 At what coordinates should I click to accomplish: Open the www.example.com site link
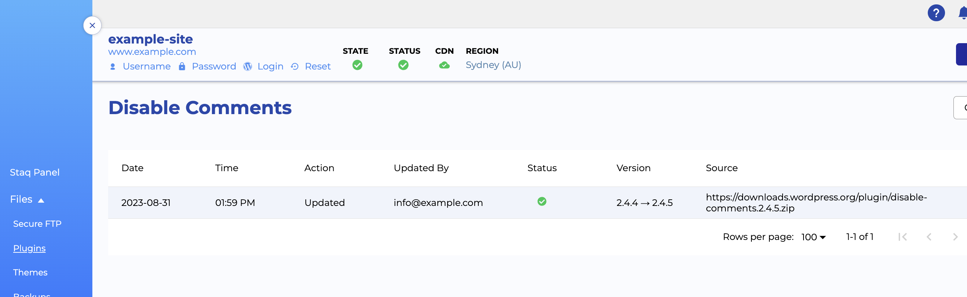[x=152, y=52]
